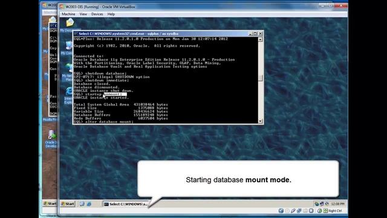
Task: Open the View menu in VirtualBox
Action: point(83,14)
